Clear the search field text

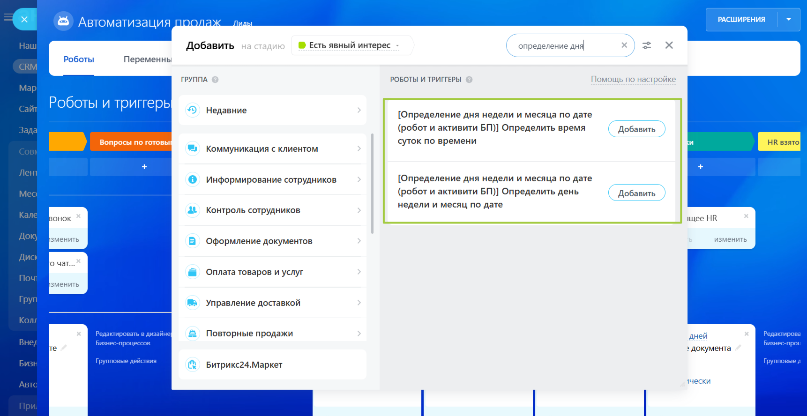pos(624,45)
